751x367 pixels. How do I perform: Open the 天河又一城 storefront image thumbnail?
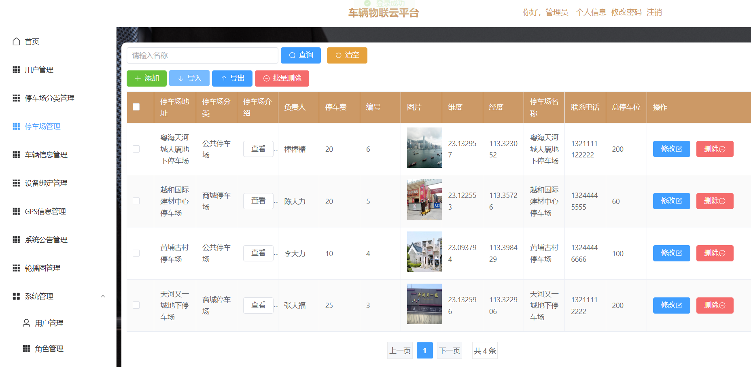pos(424,304)
